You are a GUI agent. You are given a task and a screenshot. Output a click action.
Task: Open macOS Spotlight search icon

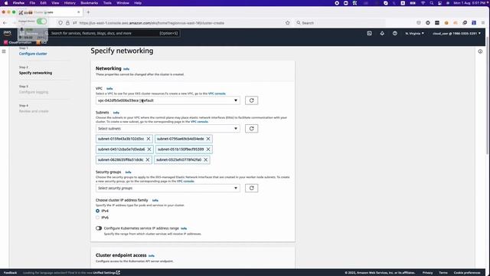432,3
